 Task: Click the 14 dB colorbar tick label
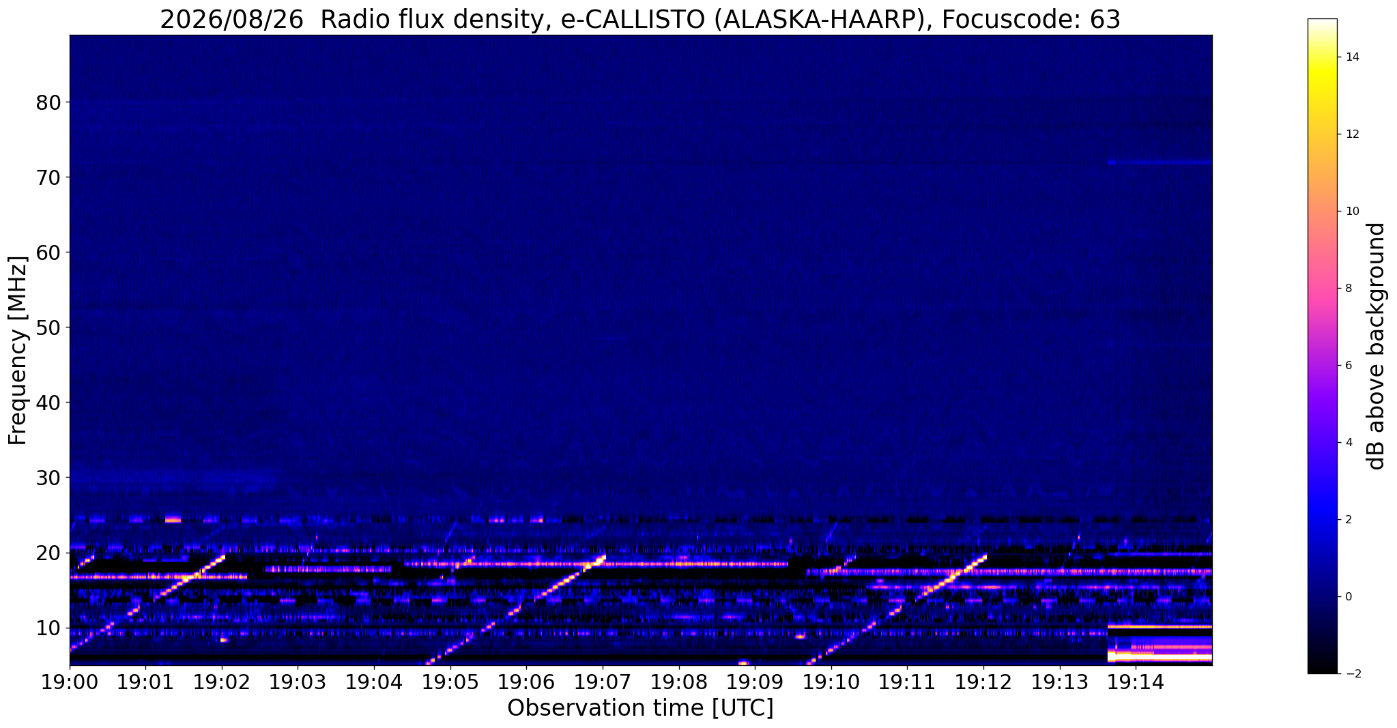(1351, 57)
